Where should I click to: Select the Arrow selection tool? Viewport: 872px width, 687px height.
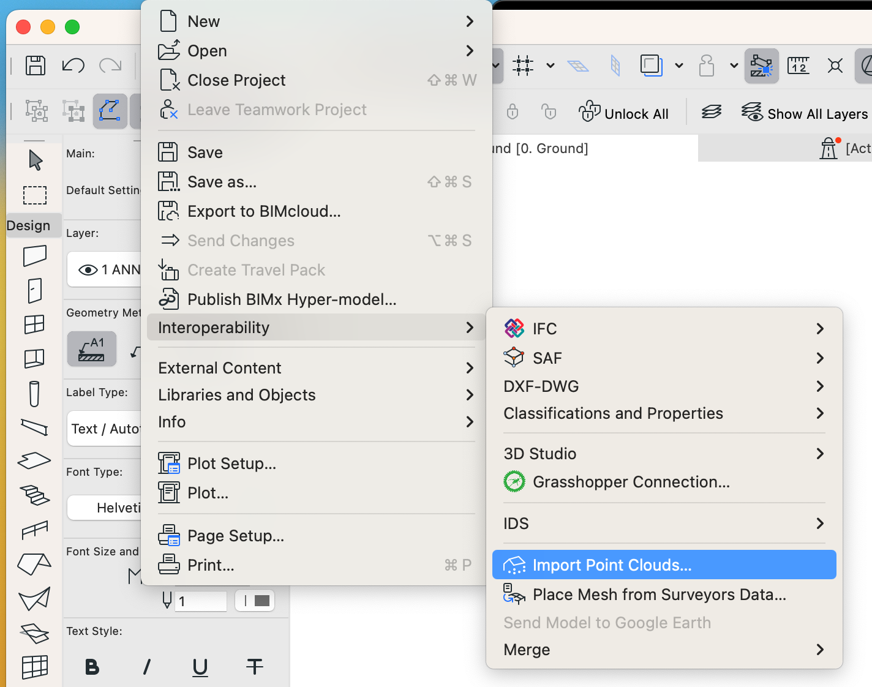[36, 160]
